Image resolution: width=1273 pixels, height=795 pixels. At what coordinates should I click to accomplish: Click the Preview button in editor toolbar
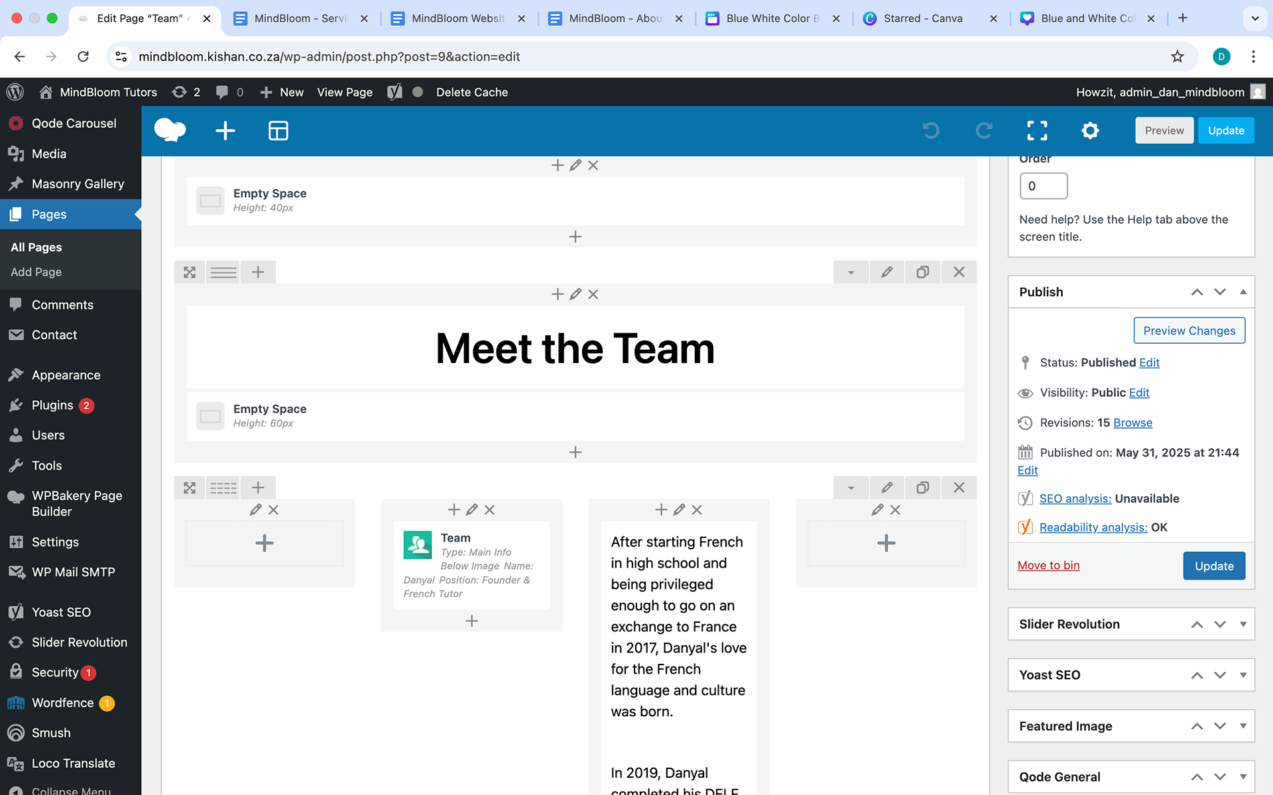1164,131
